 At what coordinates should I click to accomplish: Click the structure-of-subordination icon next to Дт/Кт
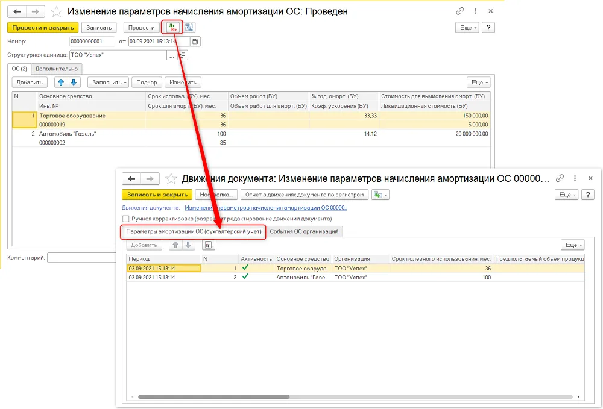(189, 27)
